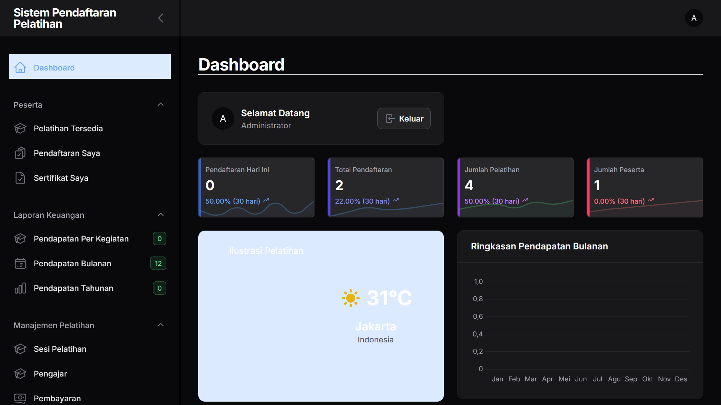The image size is (721, 405).
Task: Open the Pengajar menu item
Action: click(50, 373)
